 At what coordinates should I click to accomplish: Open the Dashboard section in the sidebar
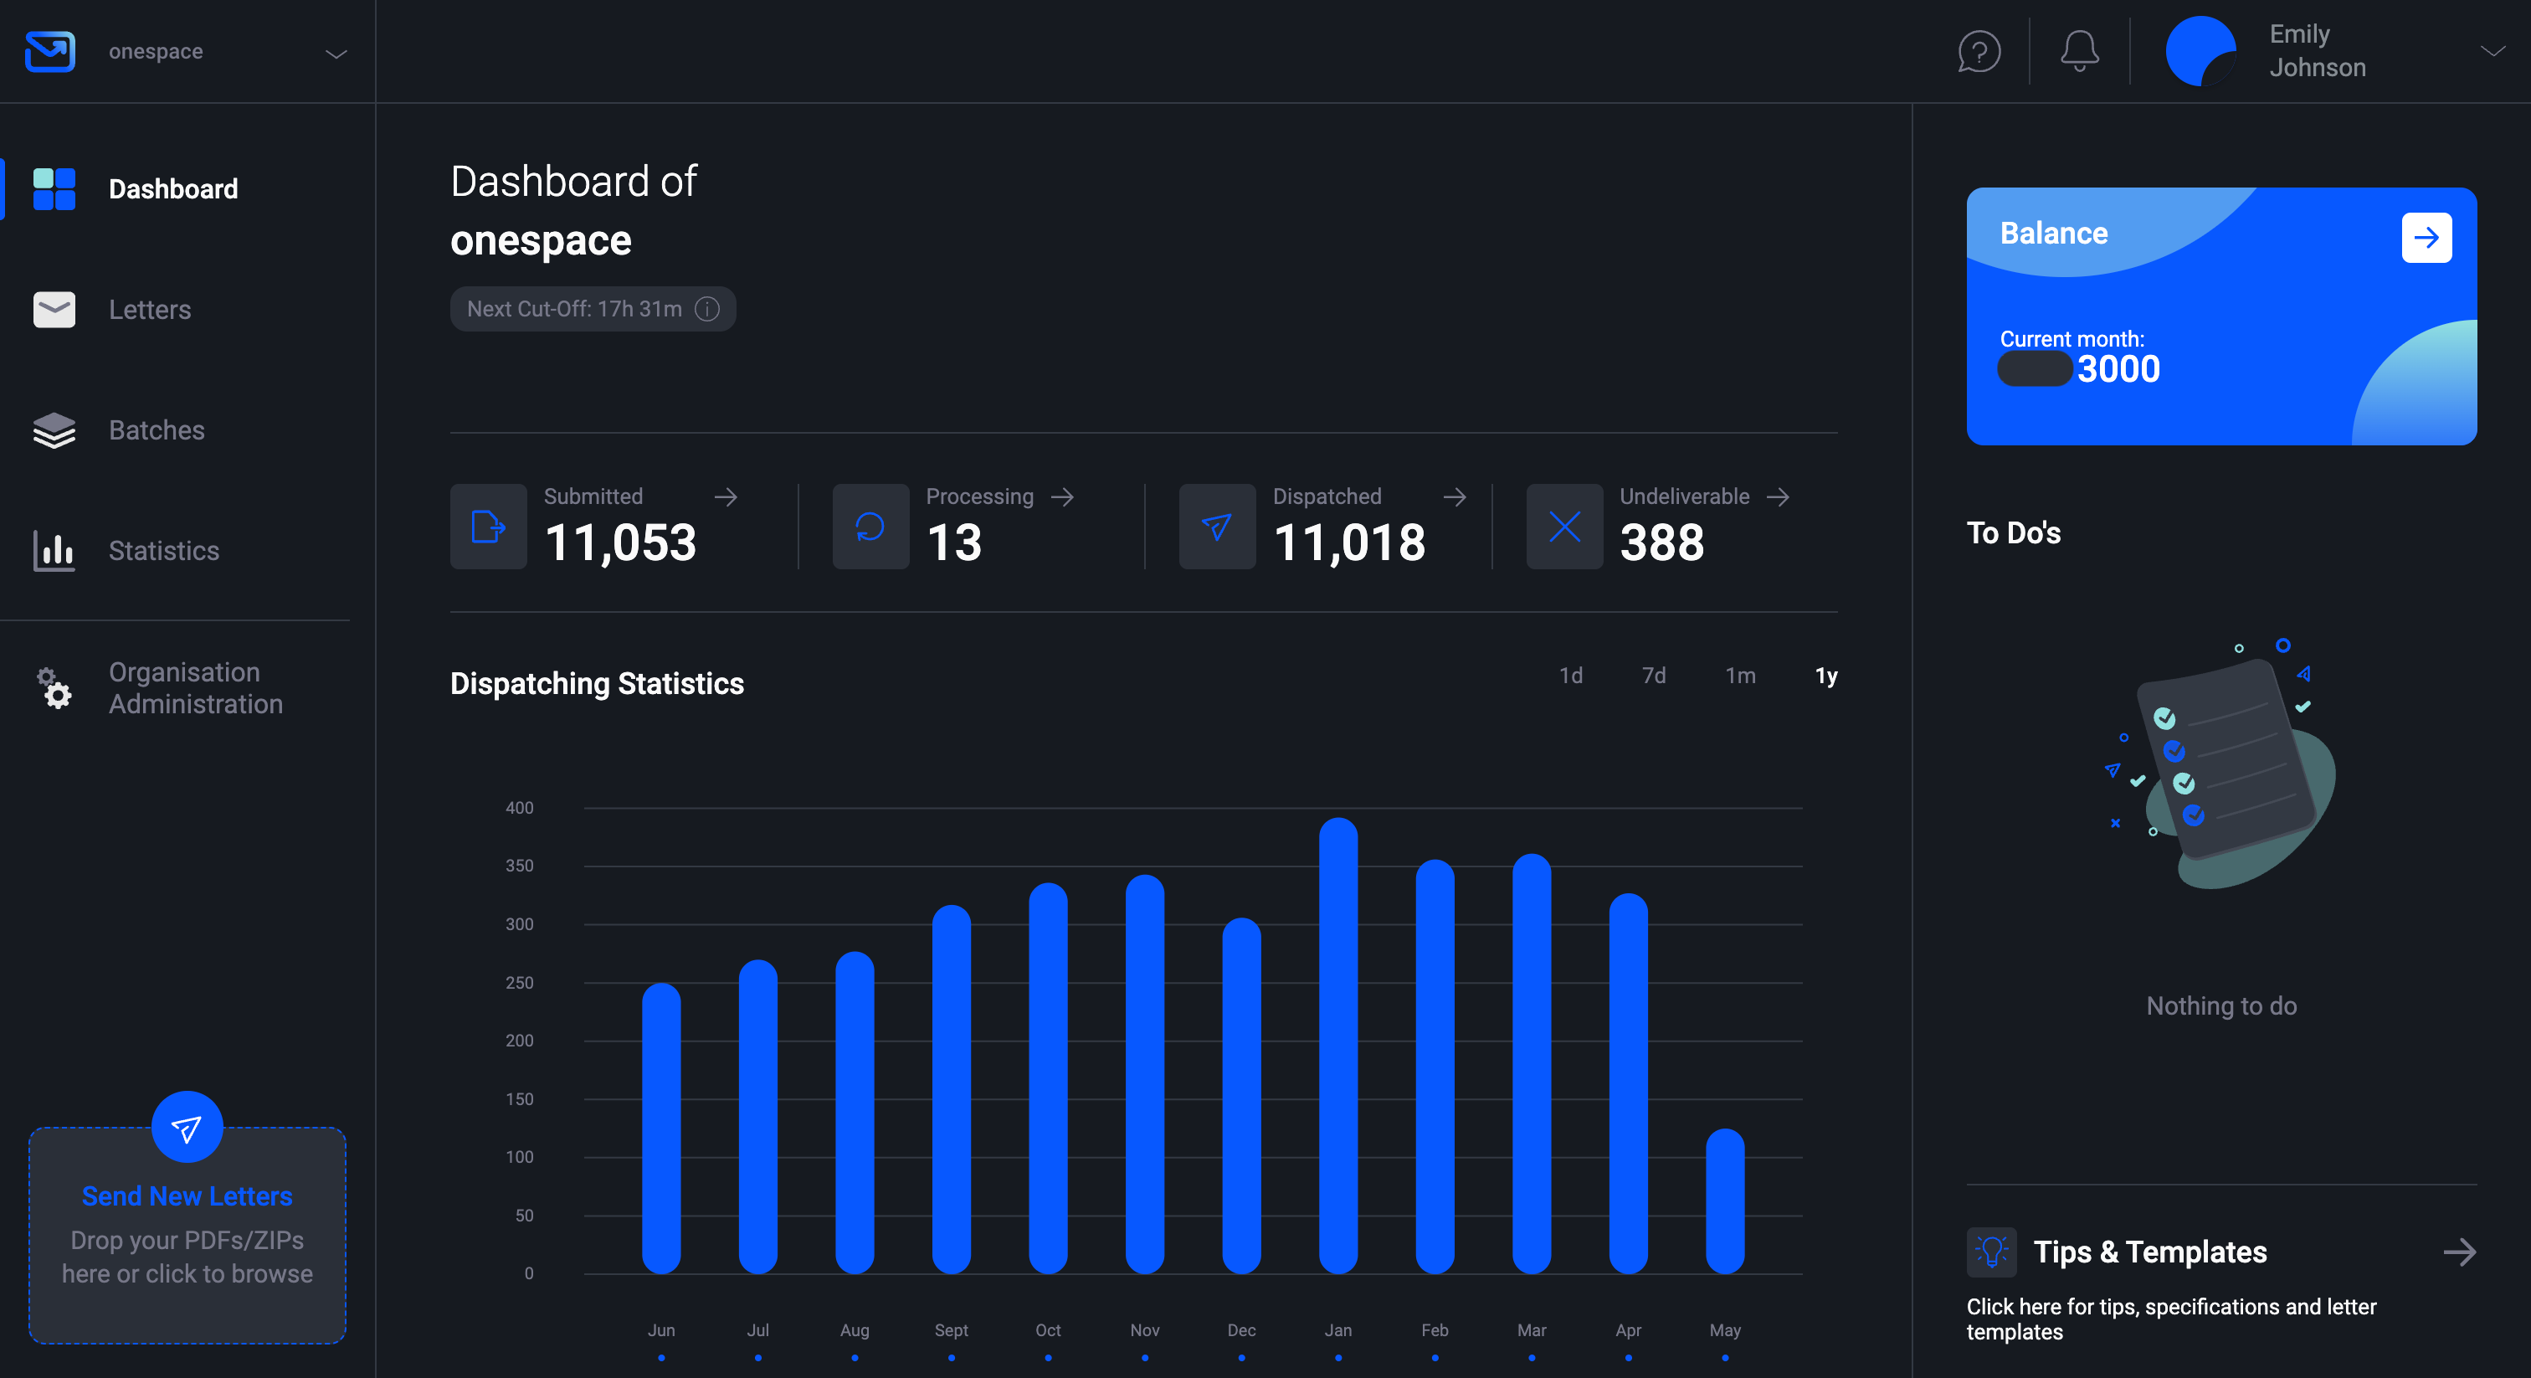tap(173, 188)
